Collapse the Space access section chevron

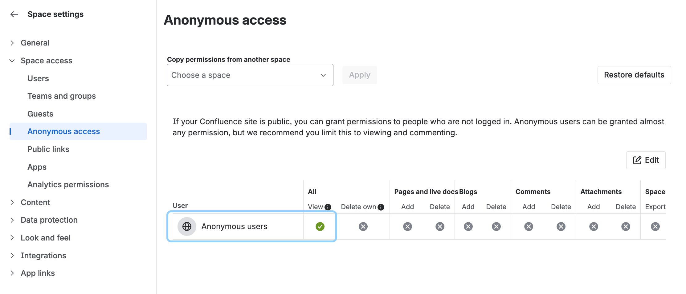[12, 61]
